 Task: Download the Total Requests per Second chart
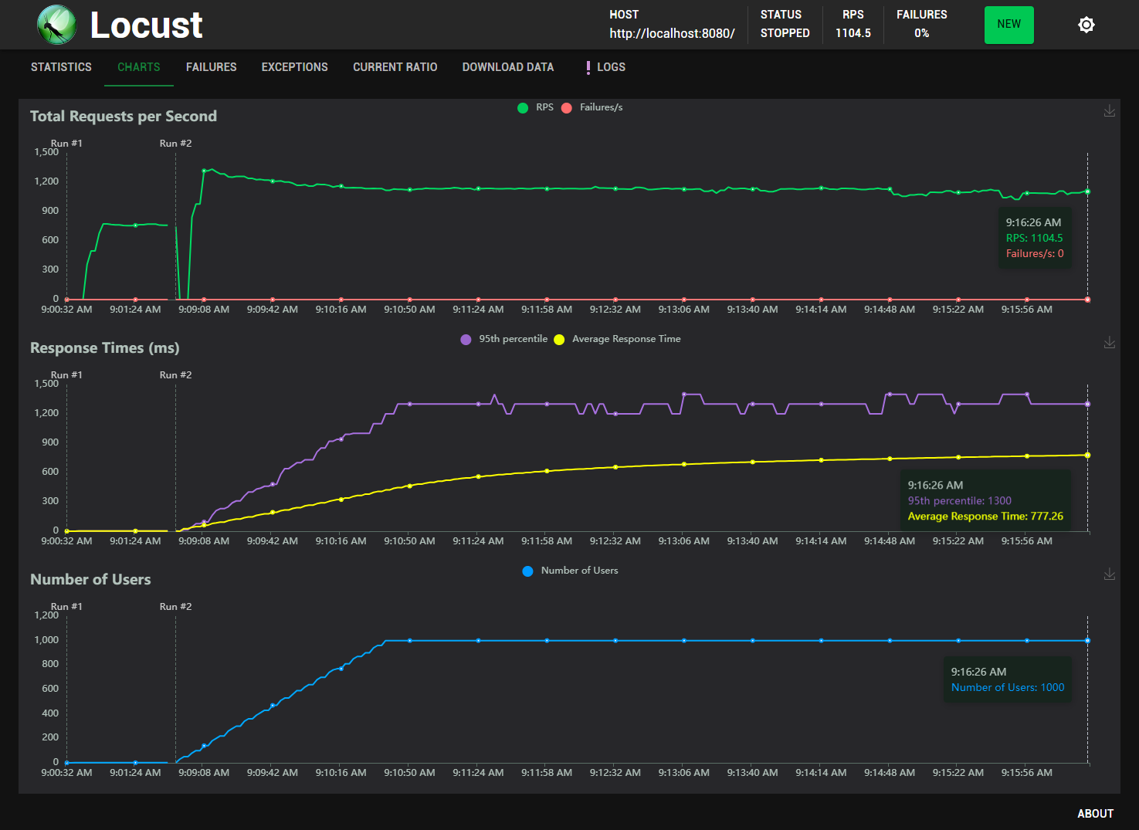coord(1109,111)
